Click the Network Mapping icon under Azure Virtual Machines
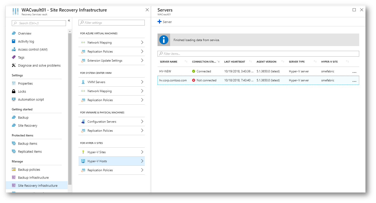 pos(83,43)
